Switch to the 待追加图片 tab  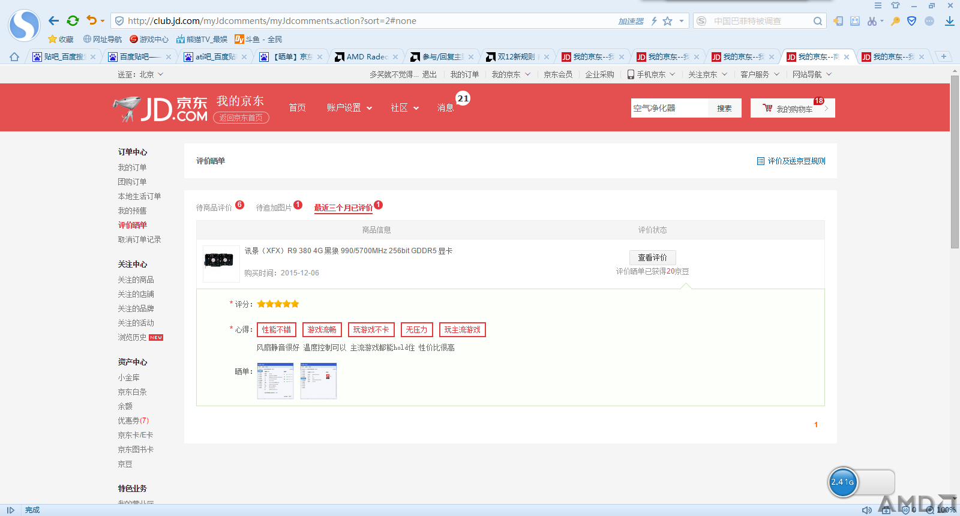point(274,208)
